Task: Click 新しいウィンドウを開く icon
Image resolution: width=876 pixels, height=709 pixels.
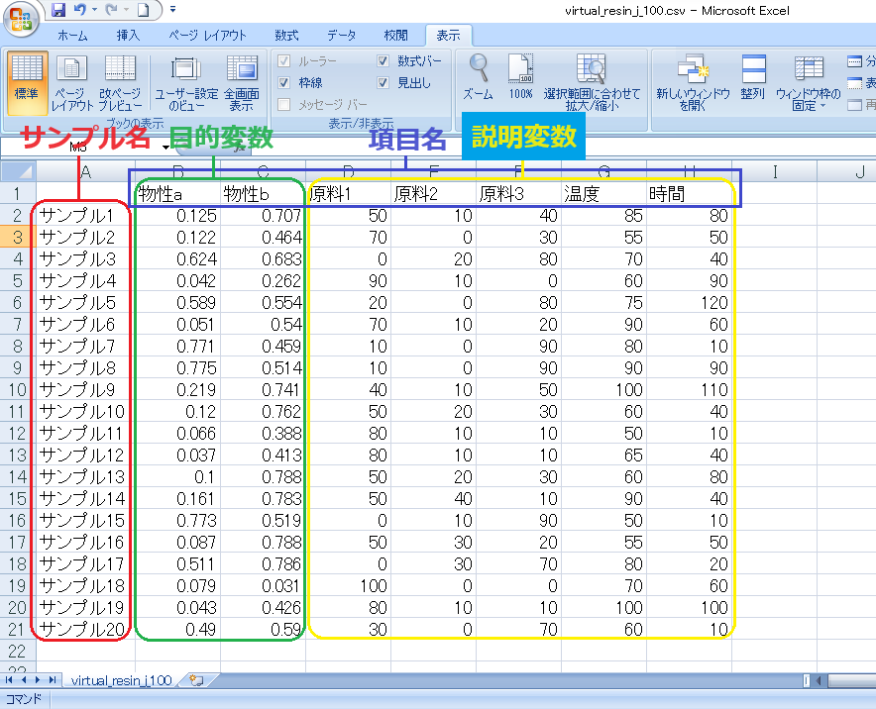Action: (693, 81)
